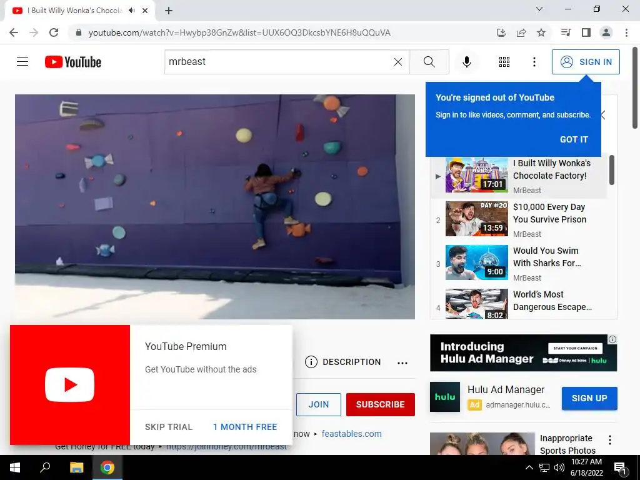Open options for Inappropriate Sports Photos
Screen dimensions: 640x480
click(x=610, y=440)
